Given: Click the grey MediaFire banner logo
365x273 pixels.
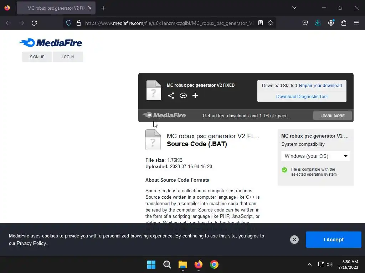Looking at the screenshot, I should [x=164, y=115].
